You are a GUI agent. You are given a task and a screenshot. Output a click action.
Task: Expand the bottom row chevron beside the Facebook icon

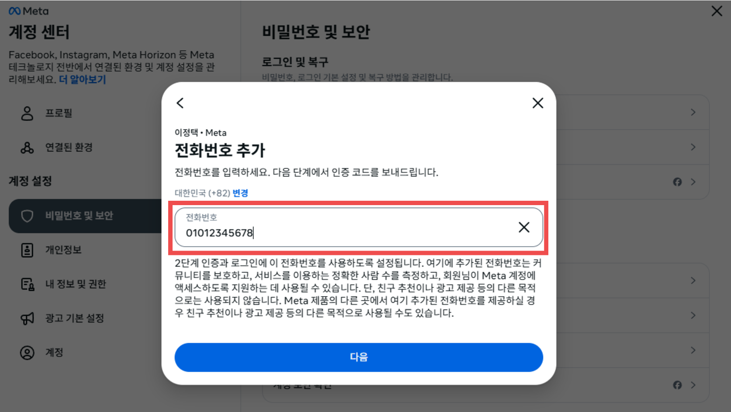pos(693,385)
